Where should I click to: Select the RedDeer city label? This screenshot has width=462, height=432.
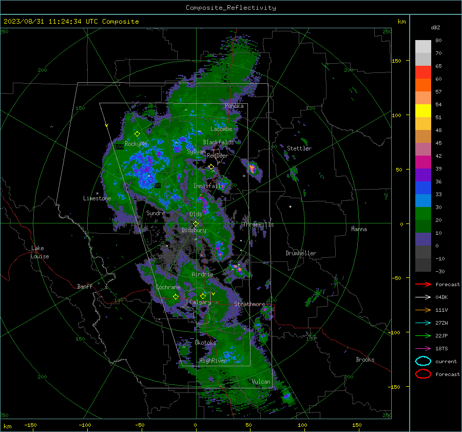coord(218,156)
